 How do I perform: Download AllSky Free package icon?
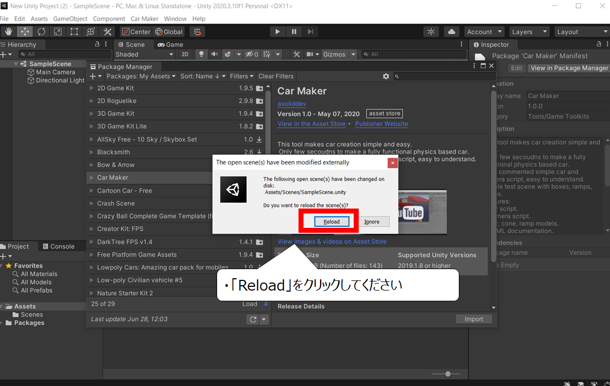point(259,139)
